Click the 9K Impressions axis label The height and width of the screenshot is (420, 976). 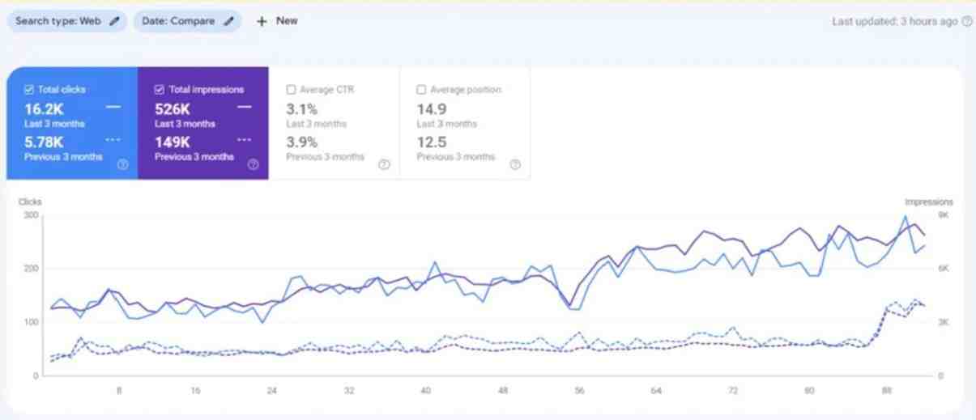943,216
